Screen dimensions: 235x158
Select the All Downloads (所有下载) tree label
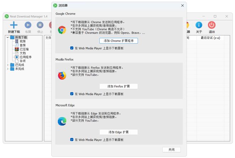(21, 37)
